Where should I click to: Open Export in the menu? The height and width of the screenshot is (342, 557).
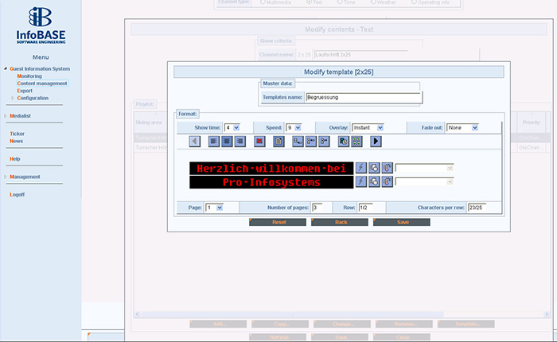[25, 91]
